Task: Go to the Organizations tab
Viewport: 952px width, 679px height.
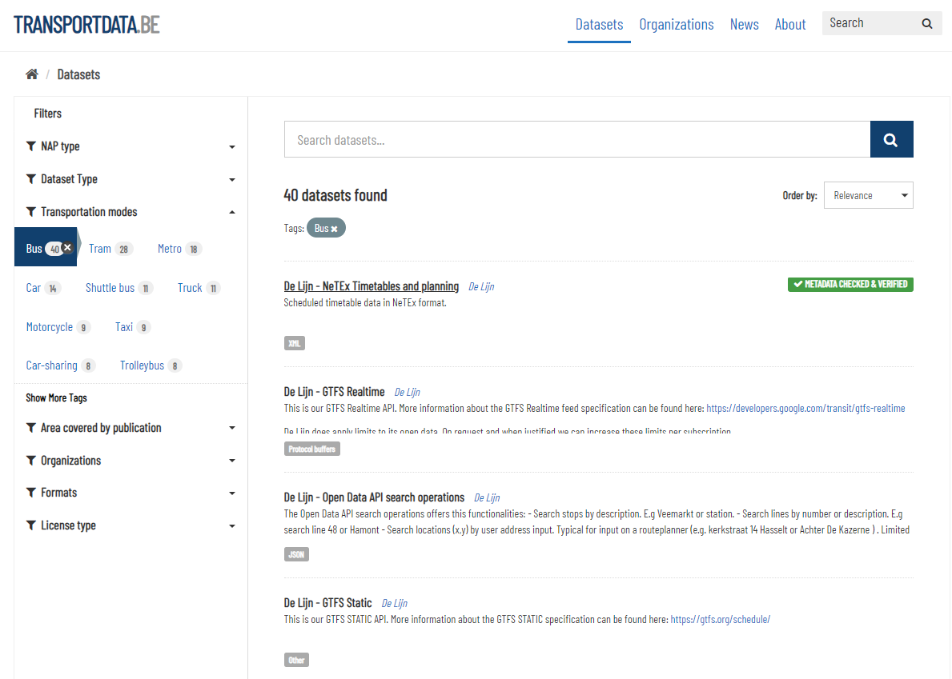Action: (676, 24)
